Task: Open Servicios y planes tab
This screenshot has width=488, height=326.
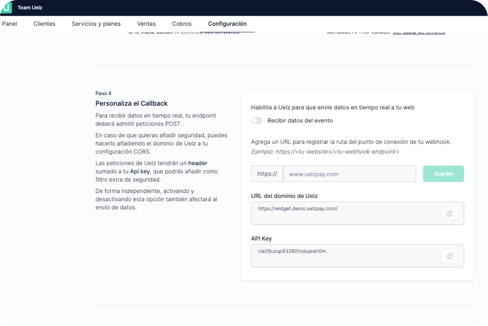Action: [96, 24]
